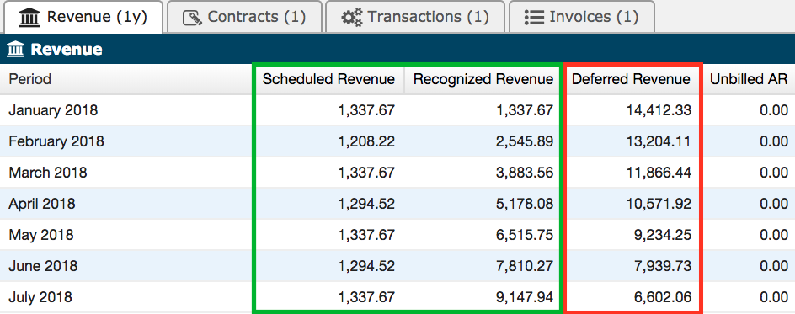Switch to the Invoices (1) tab

582,17
